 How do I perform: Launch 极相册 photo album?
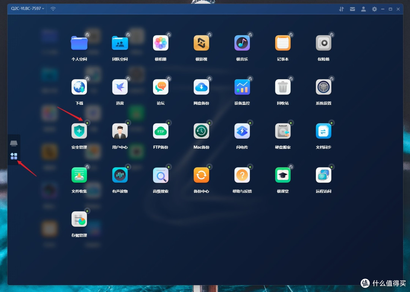pyautogui.click(x=161, y=43)
